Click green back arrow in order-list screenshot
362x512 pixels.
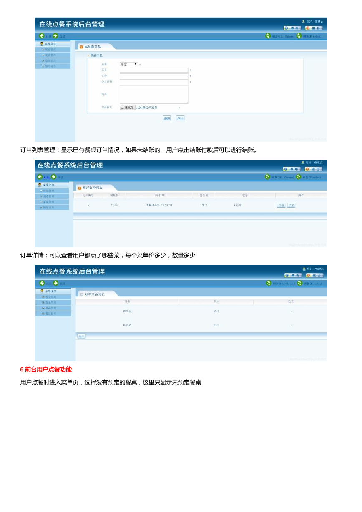click(40, 177)
